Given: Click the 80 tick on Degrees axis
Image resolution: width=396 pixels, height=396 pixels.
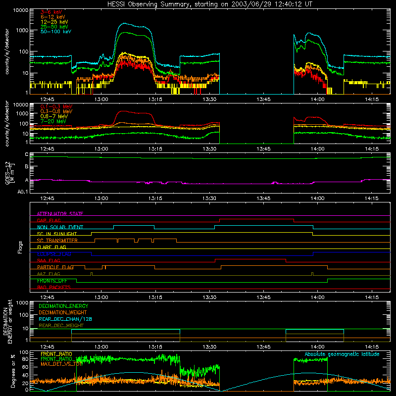Looking at the screenshot, I should [x=26, y=358].
